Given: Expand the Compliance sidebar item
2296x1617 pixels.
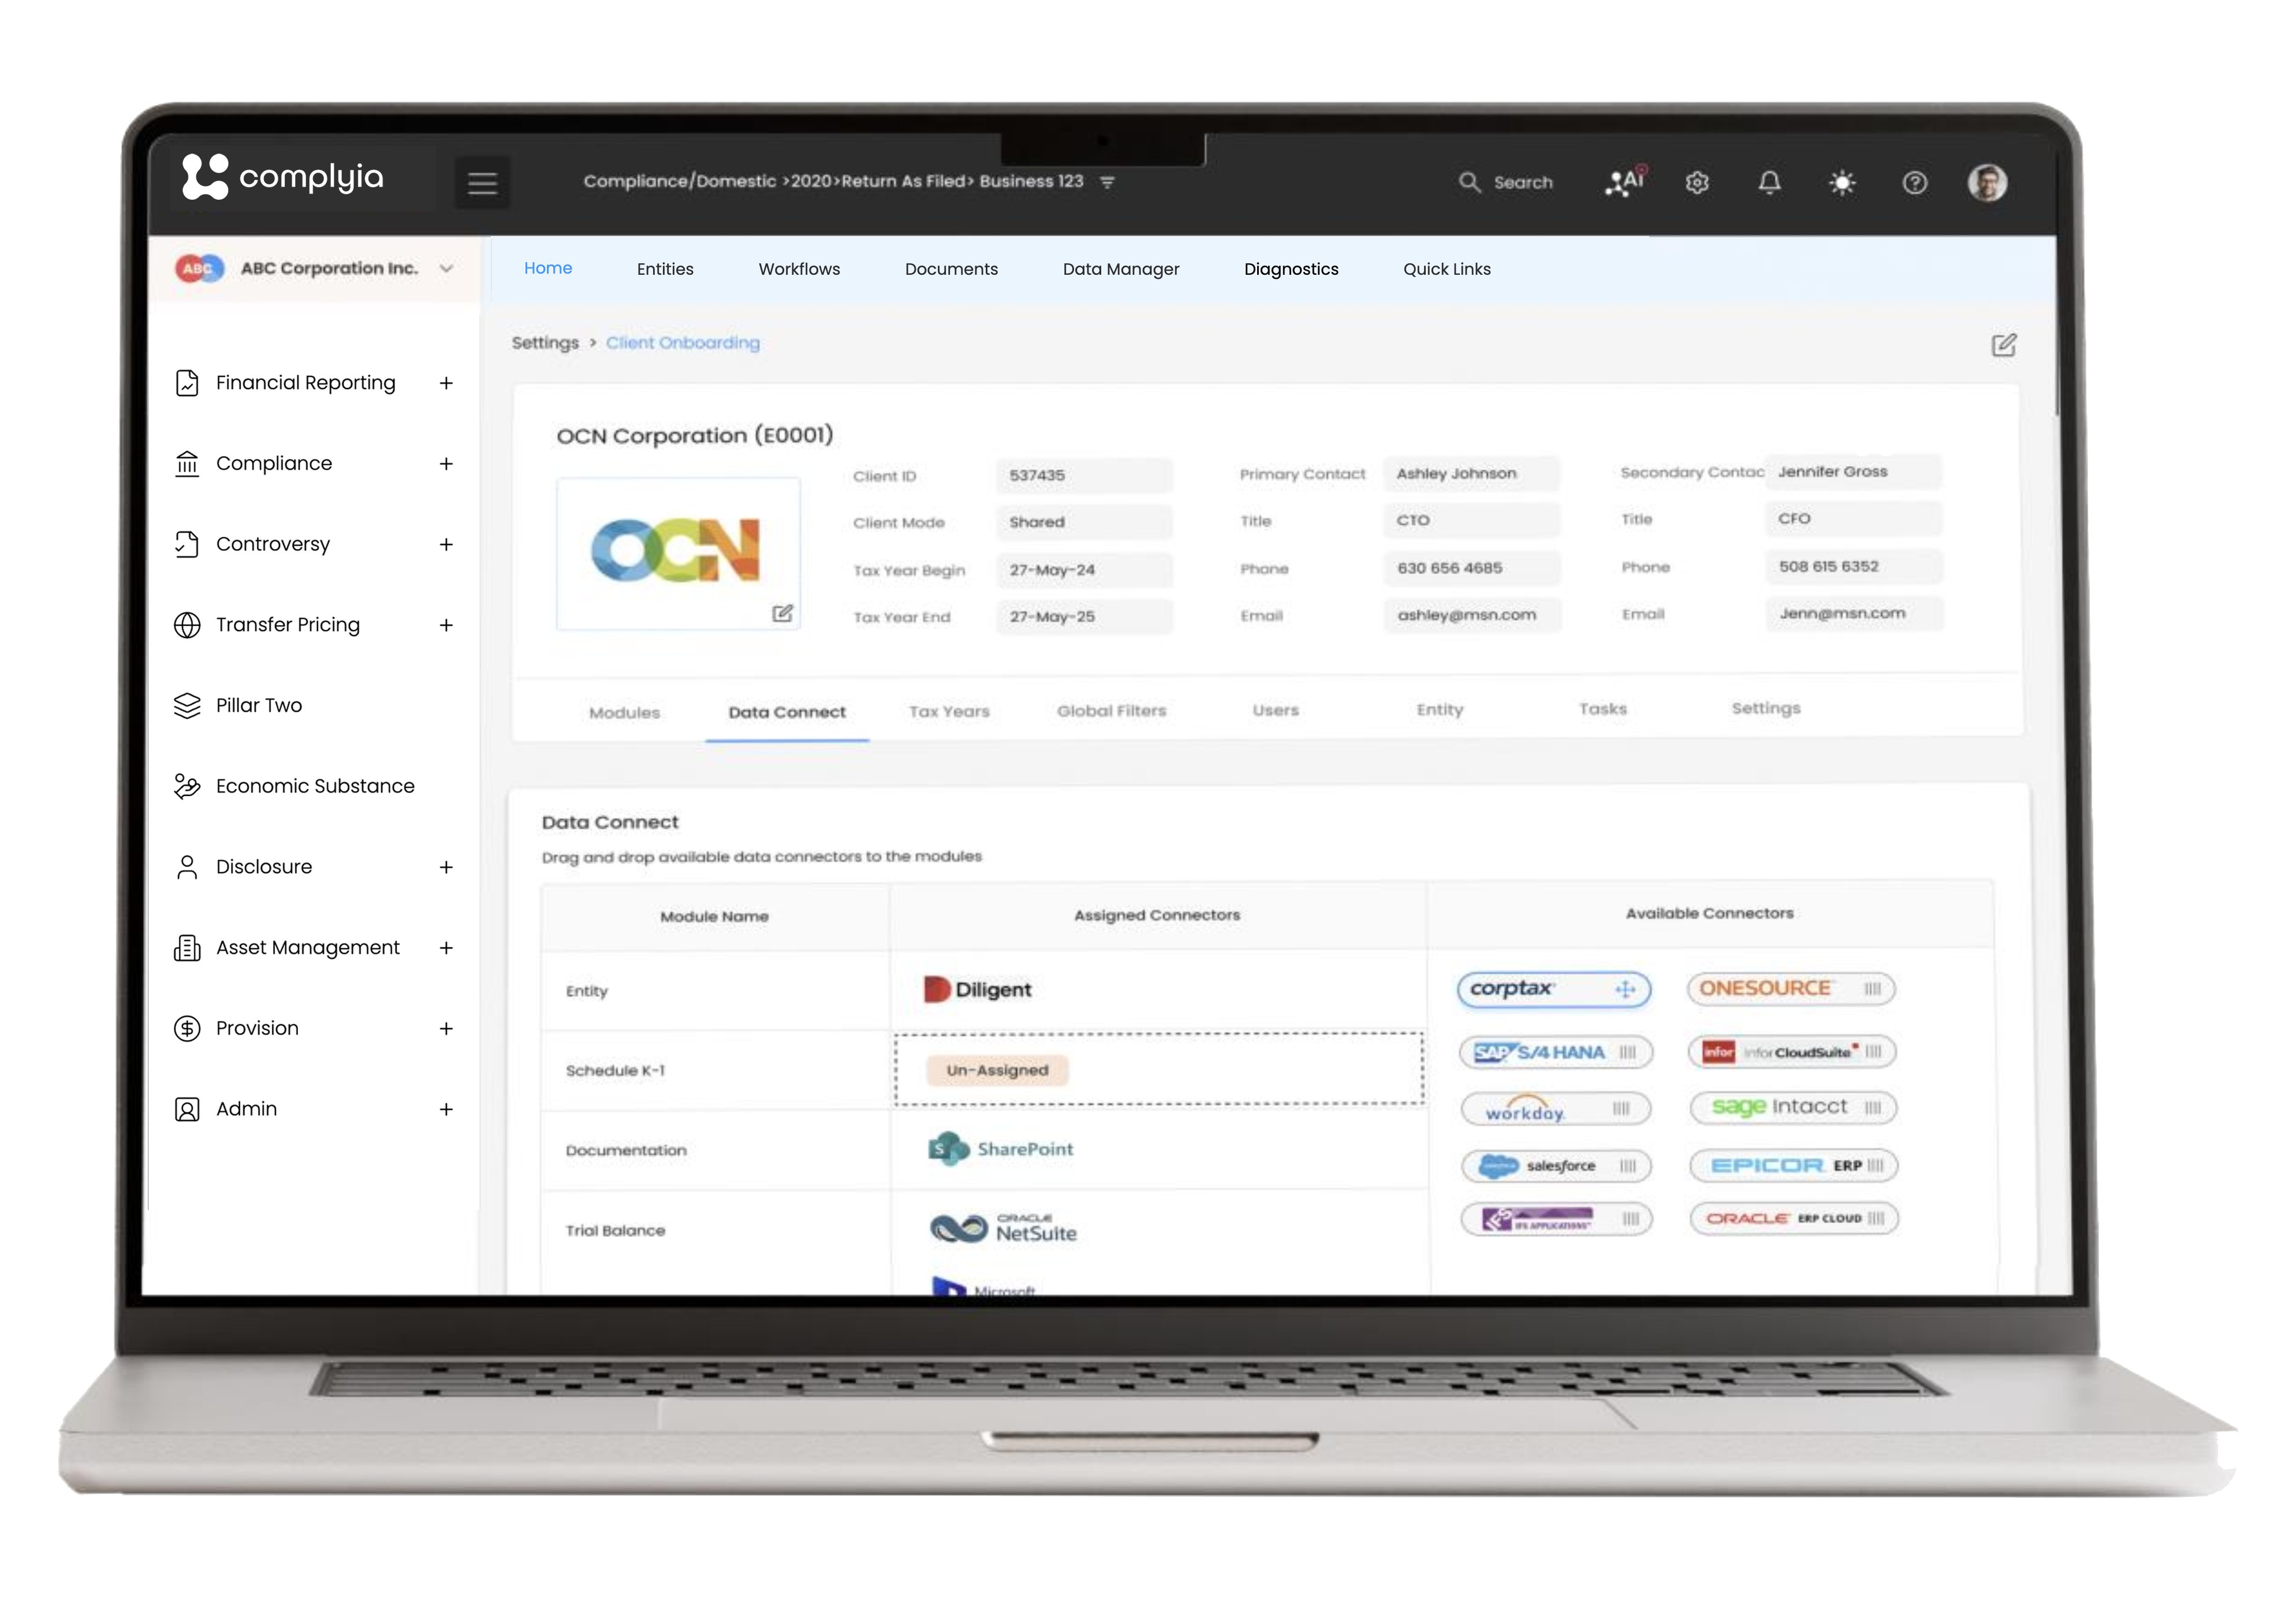Looking at the screenshot, I should click(446, 464).
